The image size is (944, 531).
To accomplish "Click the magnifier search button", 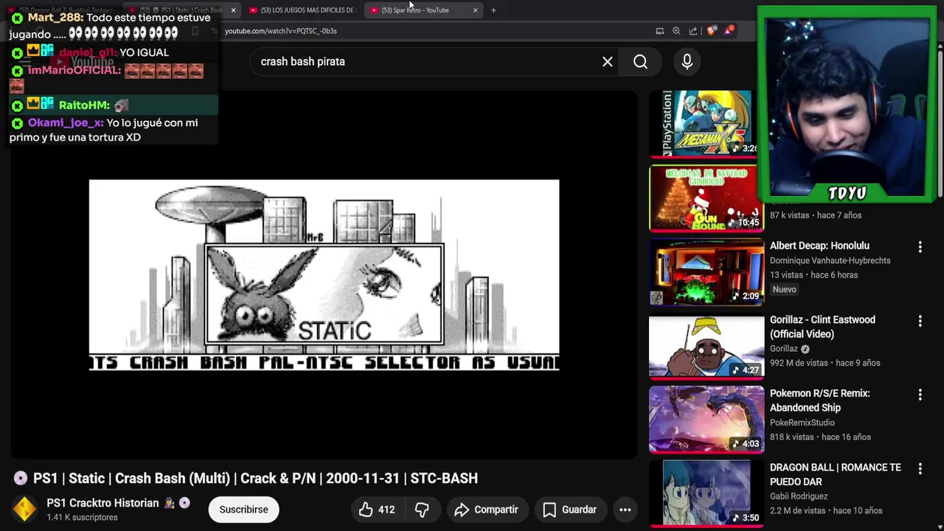I will coord(640,62).
